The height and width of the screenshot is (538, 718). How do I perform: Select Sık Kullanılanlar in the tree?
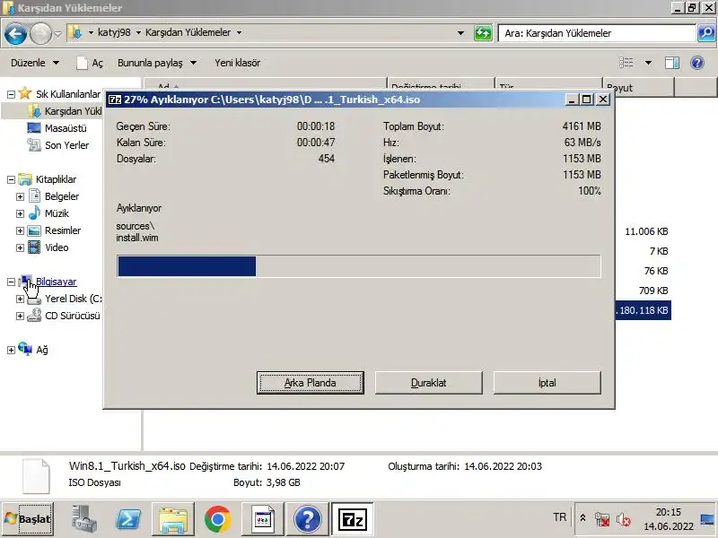click(68, 94)
